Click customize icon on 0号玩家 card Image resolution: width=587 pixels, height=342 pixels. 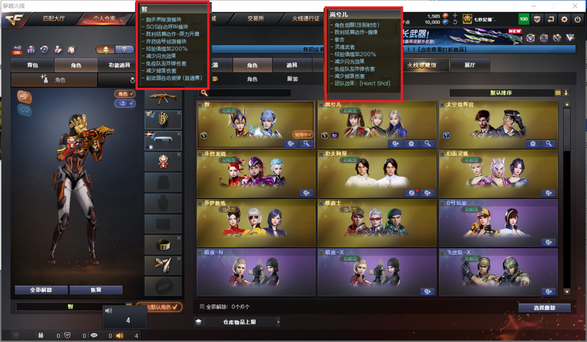pyautogui.click(x=548, y=242)
